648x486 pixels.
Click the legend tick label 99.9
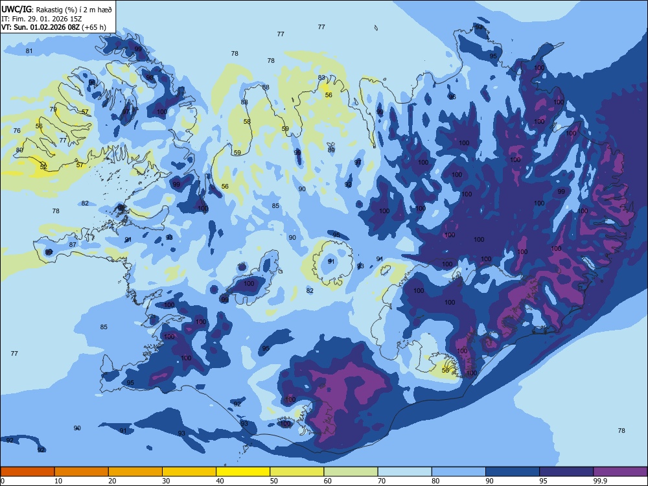[600, 481]
